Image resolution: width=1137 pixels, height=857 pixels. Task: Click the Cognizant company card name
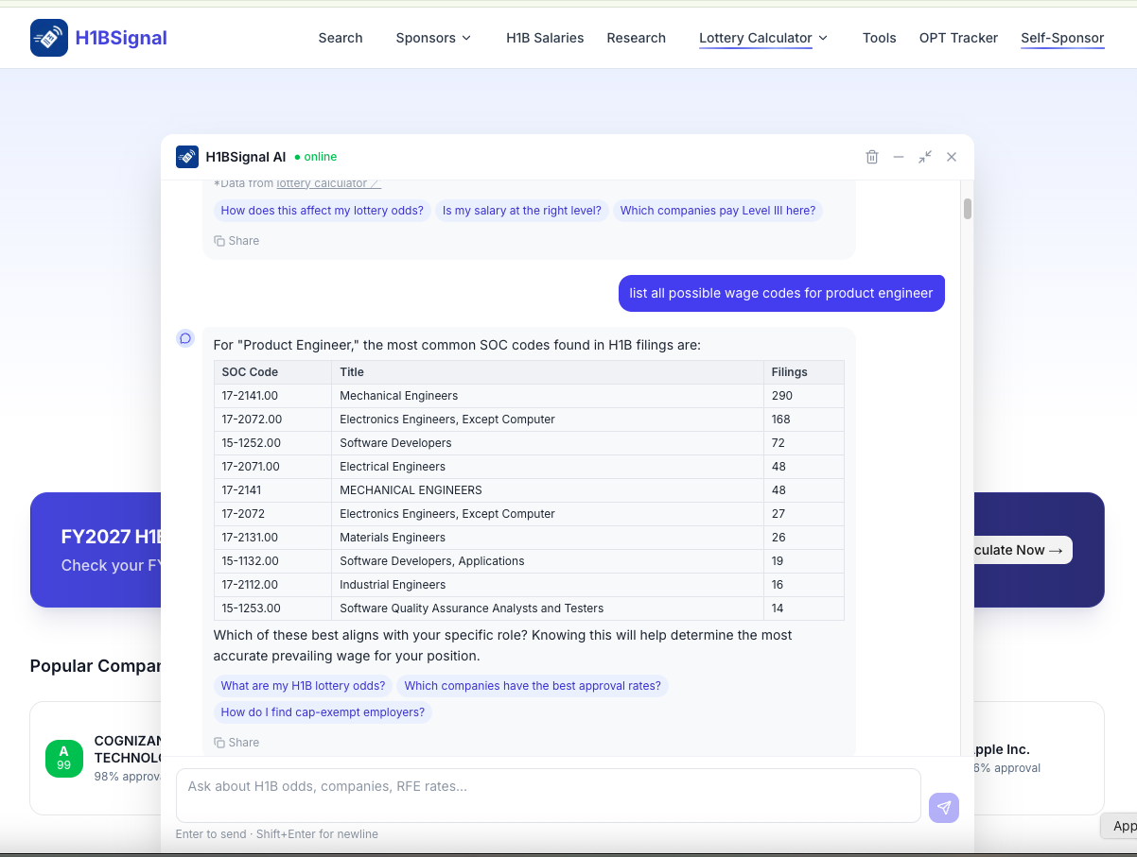[128, 749]
